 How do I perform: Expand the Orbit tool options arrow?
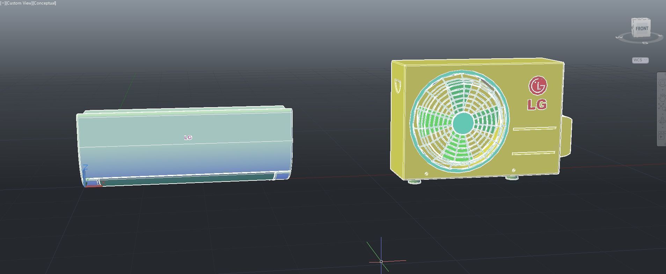click(663, 128)
